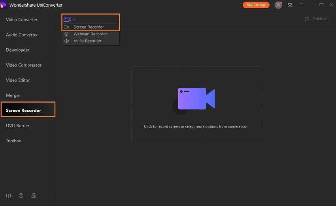Choose Screen Recorder from dropdown list
The height and width of the screenshot is (206, 336).
coord(89,27)
